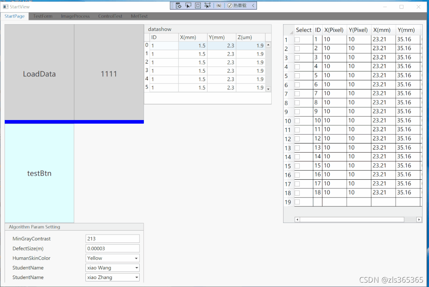This screenshot has width=429, height=287.
Task: Open the StudentName xiao Zhang dropdown
Action: [113, 277]
